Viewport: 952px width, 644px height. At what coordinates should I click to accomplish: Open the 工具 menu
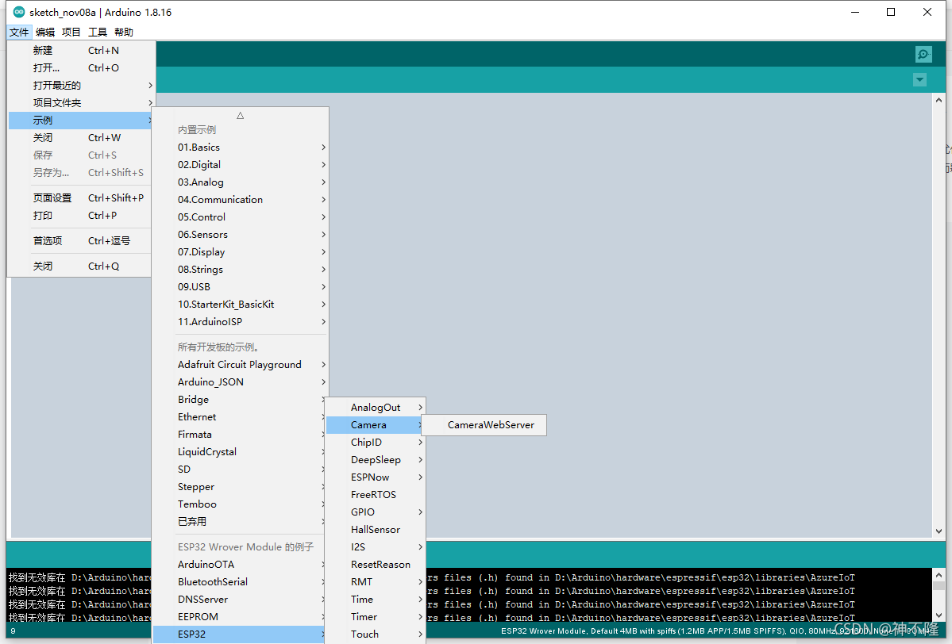coord(97,33)
